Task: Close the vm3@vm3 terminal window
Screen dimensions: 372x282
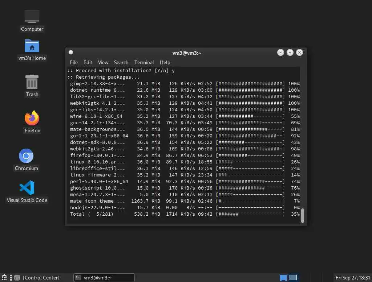Action: pyautogui.click(x=299, y=53)
